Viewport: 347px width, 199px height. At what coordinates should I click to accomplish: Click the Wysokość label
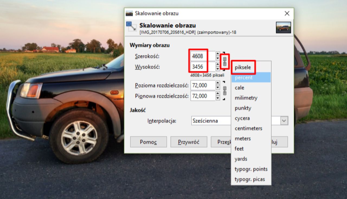[x=147, y=67]
